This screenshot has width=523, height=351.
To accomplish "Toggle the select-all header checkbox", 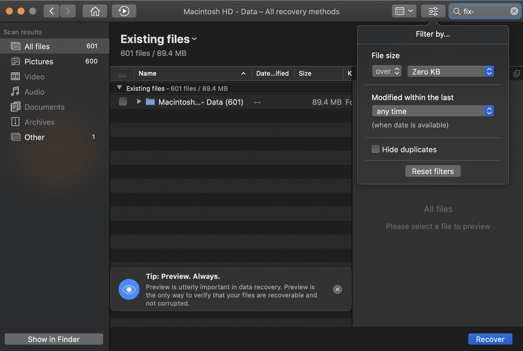I will 122,73.
